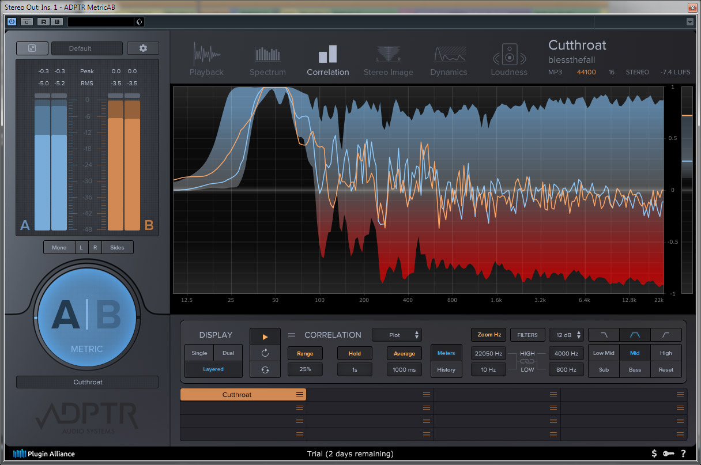
Task: Click the host bypass square icon button
Action: (27, 22)
